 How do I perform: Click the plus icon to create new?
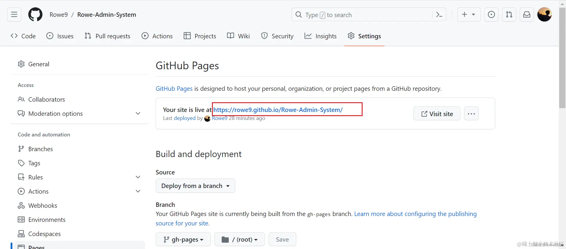[x=465, y=14]
